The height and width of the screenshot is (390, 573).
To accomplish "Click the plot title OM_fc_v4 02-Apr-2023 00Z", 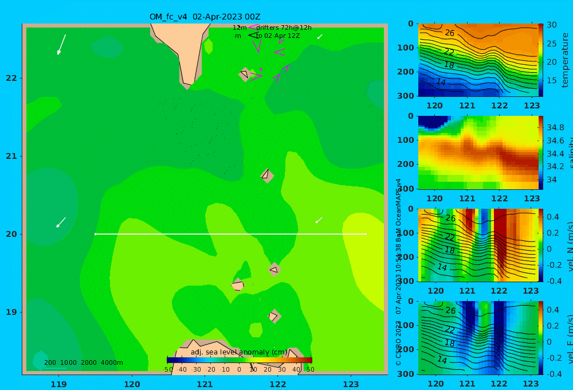I will [x=205, y=17].
